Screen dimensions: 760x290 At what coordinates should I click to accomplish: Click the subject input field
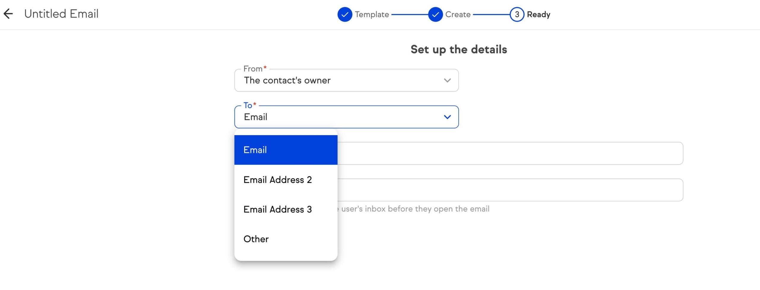pos(505,153)
